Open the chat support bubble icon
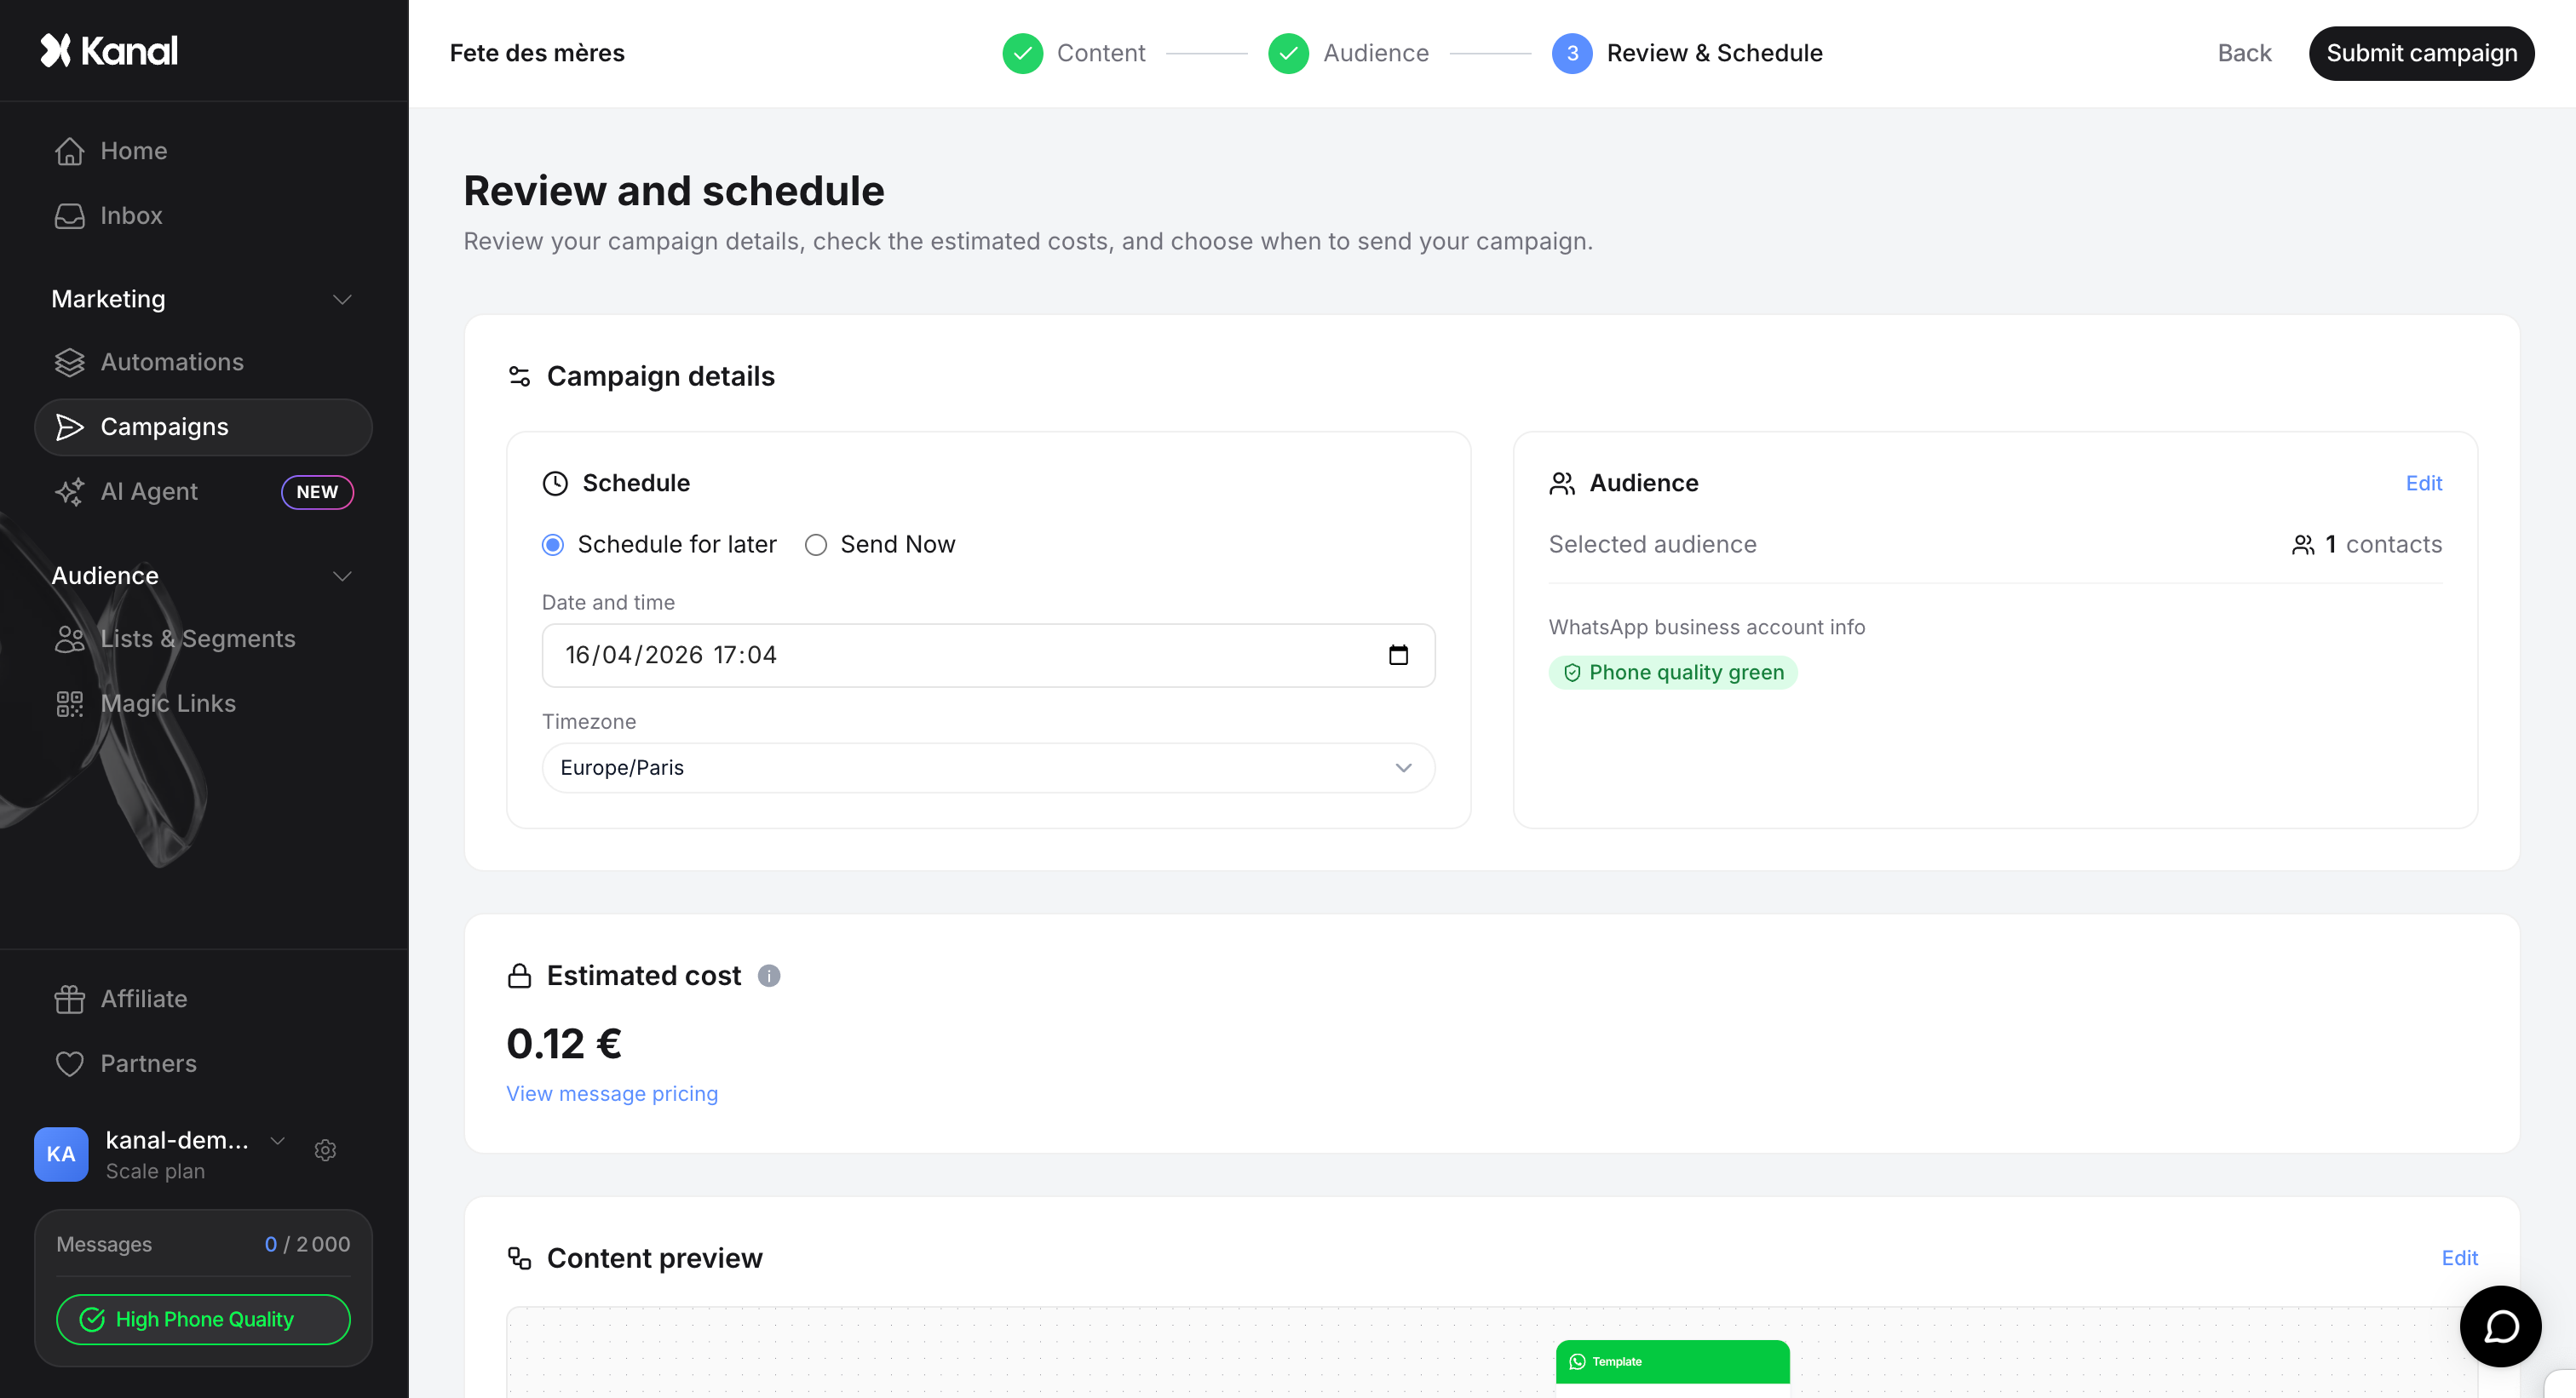The image size is (2576, 1398). 2500,1326
